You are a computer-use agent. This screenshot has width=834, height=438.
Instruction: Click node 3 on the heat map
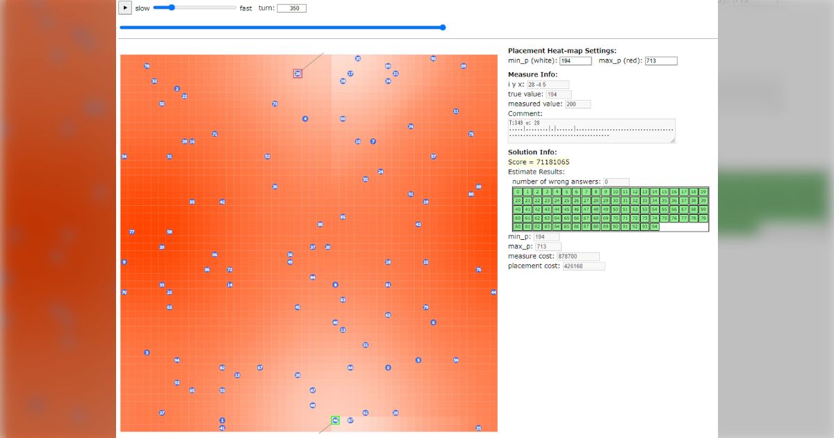147,352
